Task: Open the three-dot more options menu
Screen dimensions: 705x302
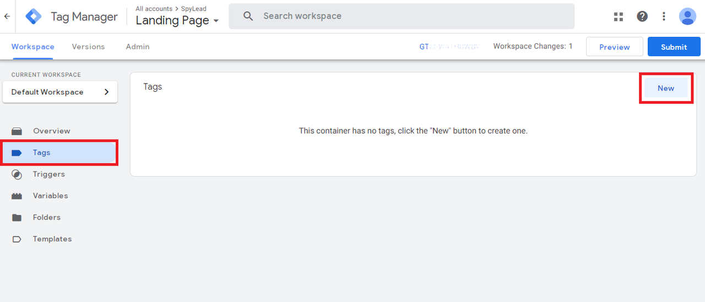Action: tap(664, 17)
